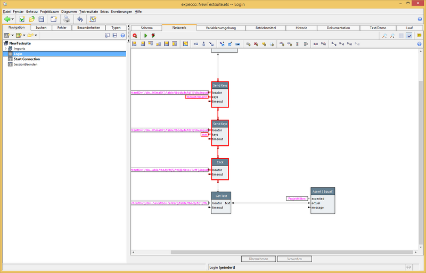Image resolution: width=426 pixels, height=273 pixels.
Task: Toggle the grey square button beside checkmark
Action: pyautogui.click(x=401, y=36)
